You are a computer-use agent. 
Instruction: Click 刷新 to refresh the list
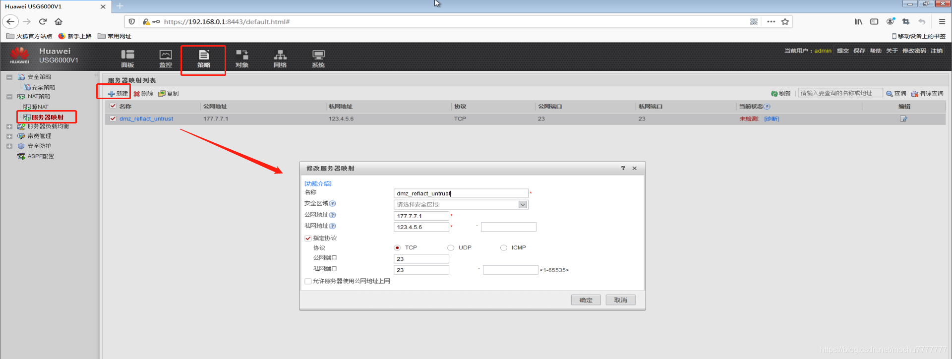click(781, 94)
